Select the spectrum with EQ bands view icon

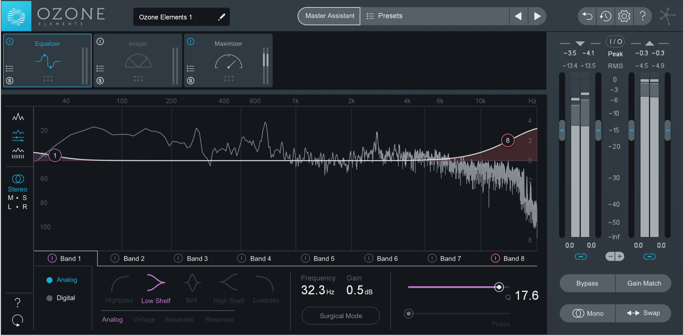(x=18, y=136)
